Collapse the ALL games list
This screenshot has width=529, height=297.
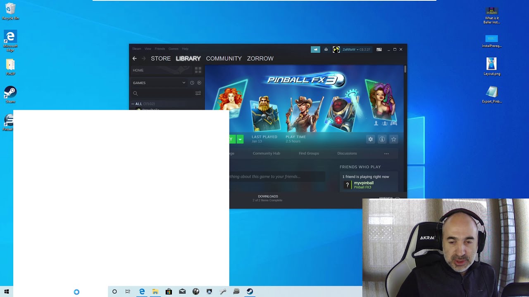click(x=133, y=104)
